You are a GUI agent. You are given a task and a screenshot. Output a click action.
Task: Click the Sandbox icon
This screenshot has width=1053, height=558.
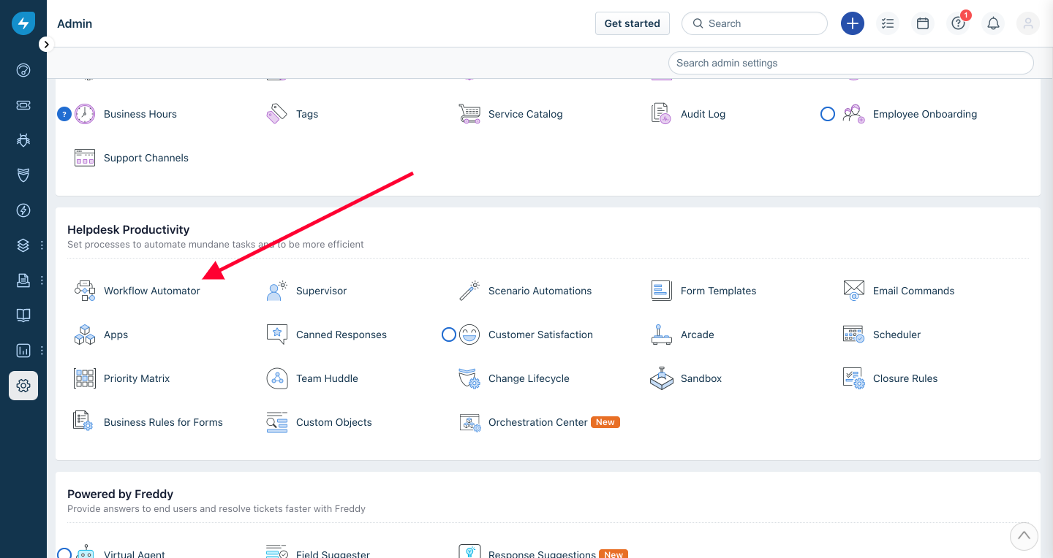tap(661, 378)
